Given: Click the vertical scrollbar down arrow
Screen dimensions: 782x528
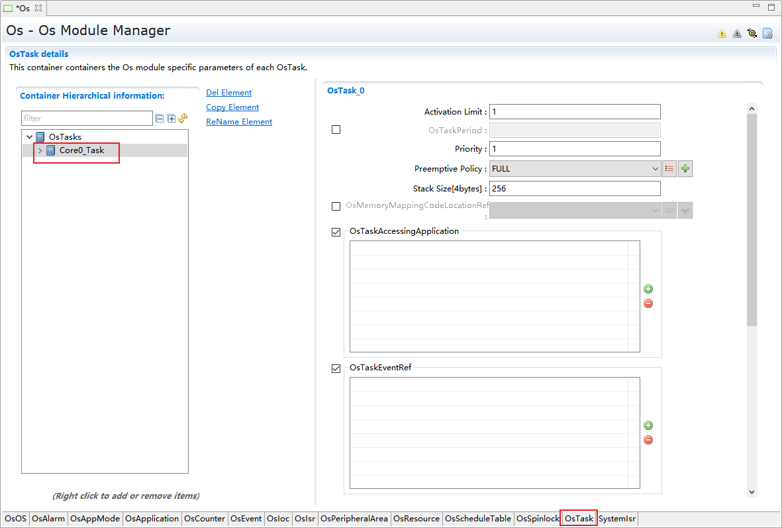Looking at the screenshot, I should (752, 492).
